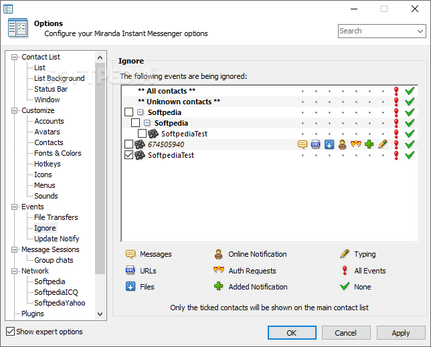Tick checkbox of nested SoftpediaTest contact
The width and height of the screenshot is (431, 347).
tap(142, 134)
